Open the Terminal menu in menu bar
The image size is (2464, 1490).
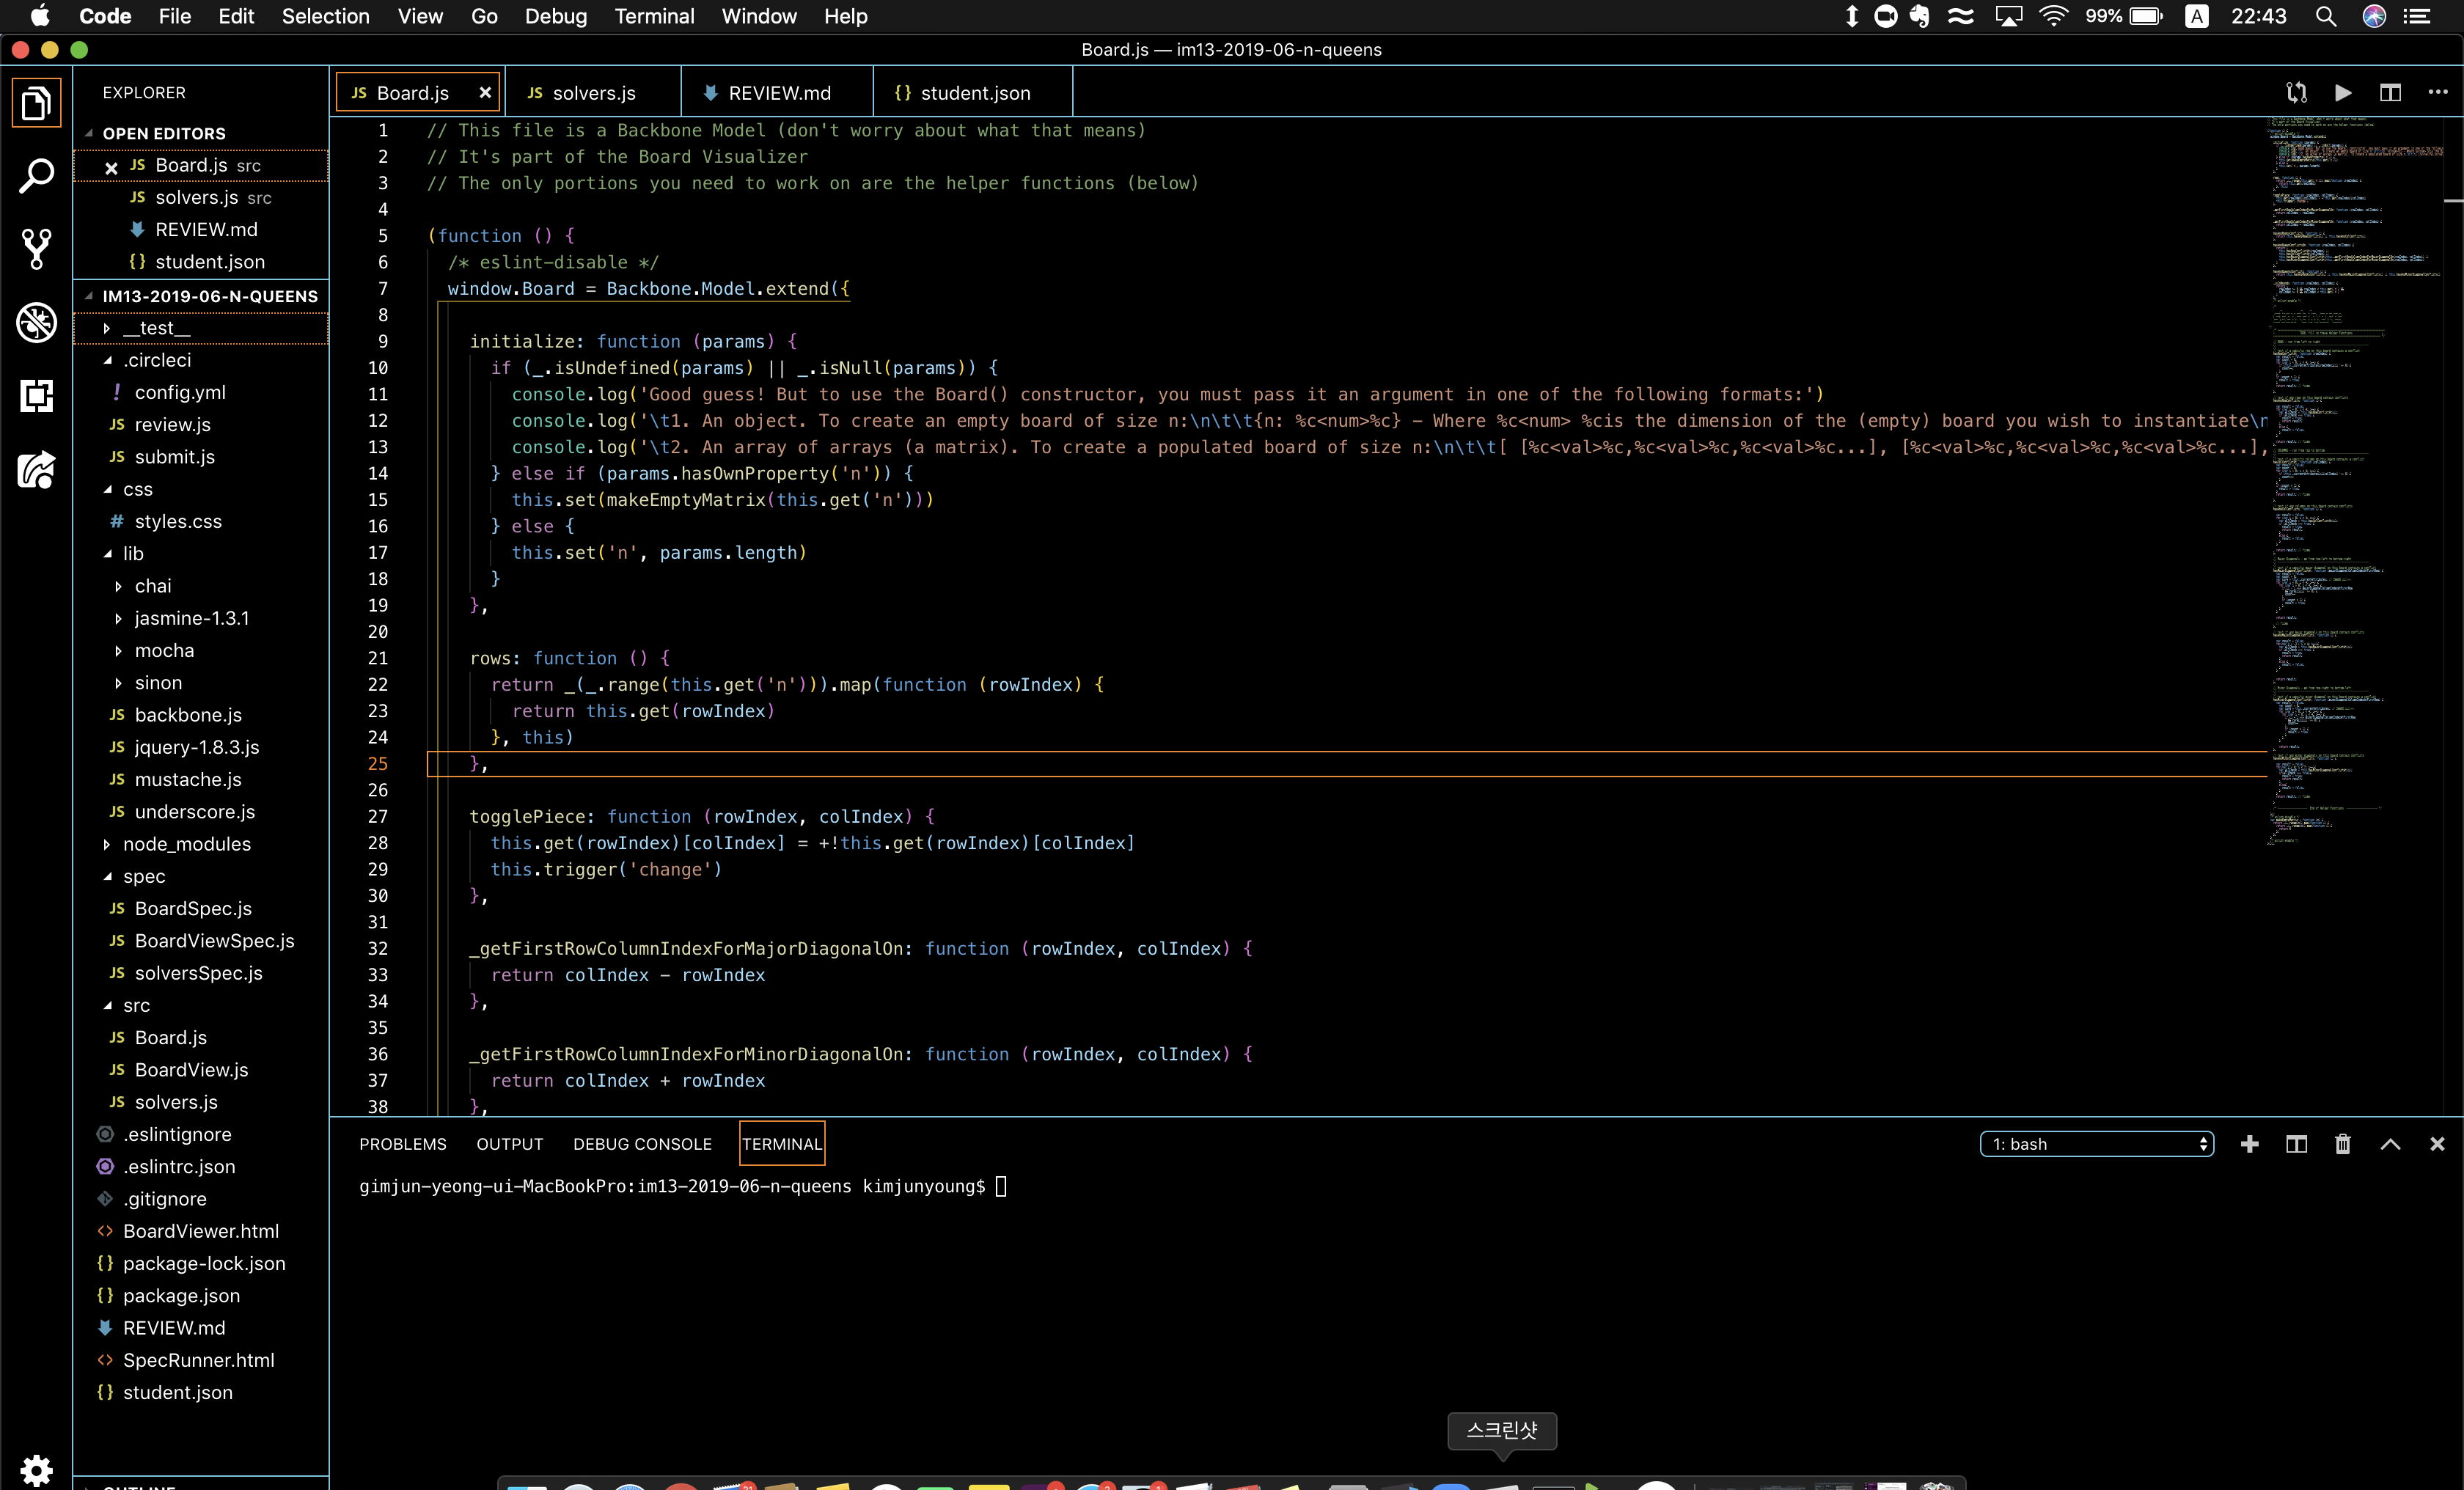point(654,16)
